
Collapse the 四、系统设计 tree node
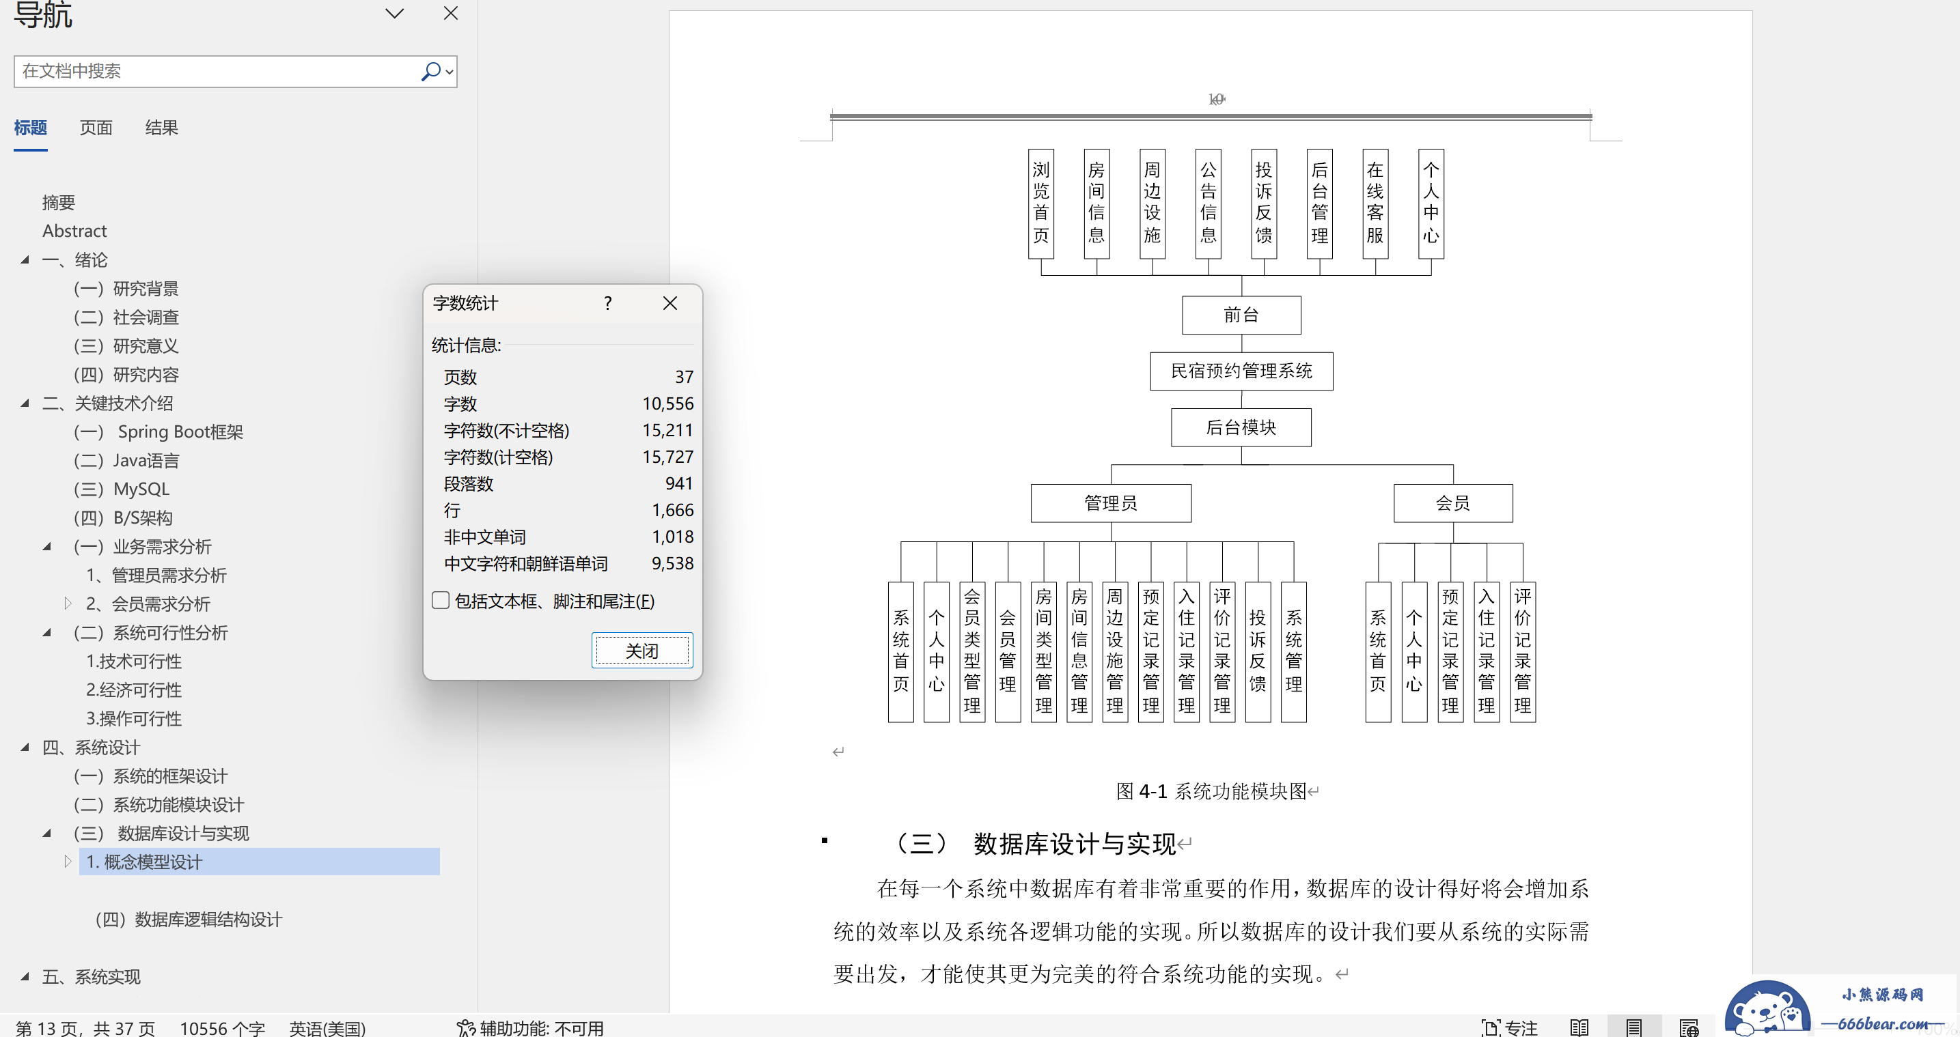(25, 748)
